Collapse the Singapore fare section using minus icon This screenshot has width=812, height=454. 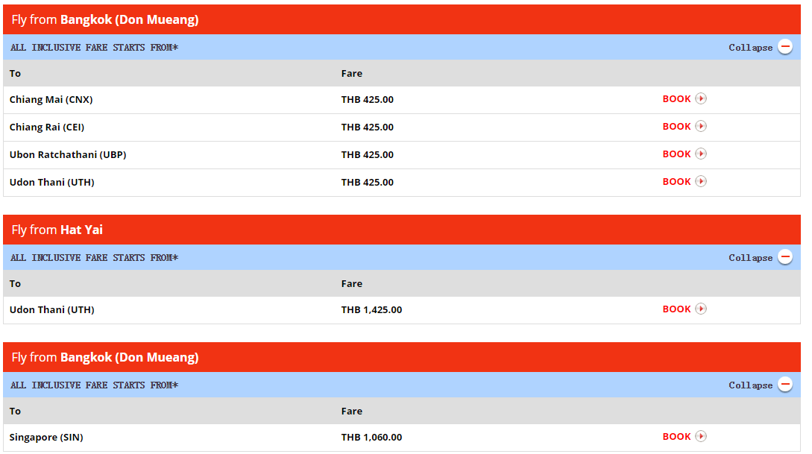pos(785,384)
